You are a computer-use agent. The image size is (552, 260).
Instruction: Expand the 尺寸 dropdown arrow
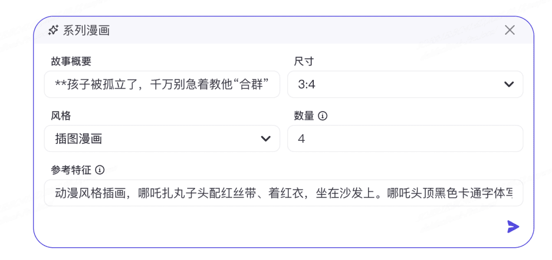pos(509,84)
